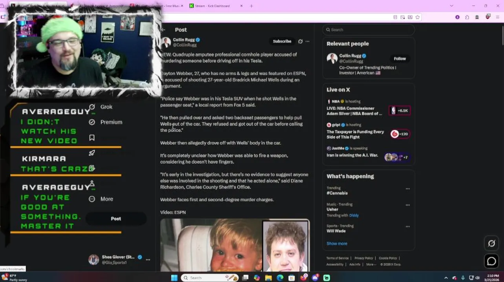Image resolution: width=504 pixels, height=282 pixels.
Task: Open Shea Glover account avatar
Action: point(94,260)
